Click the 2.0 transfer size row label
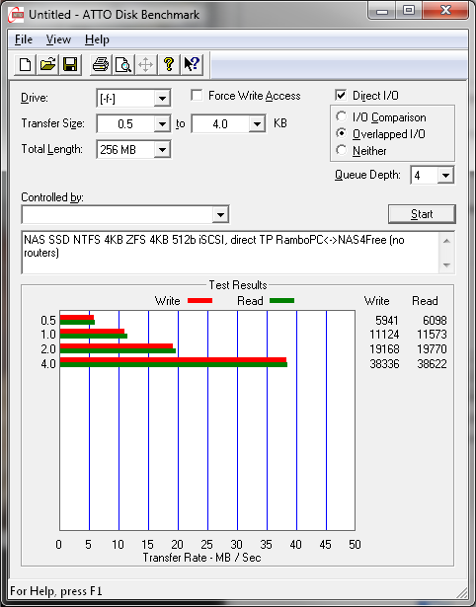476x607 pixels. coord(48,348)
